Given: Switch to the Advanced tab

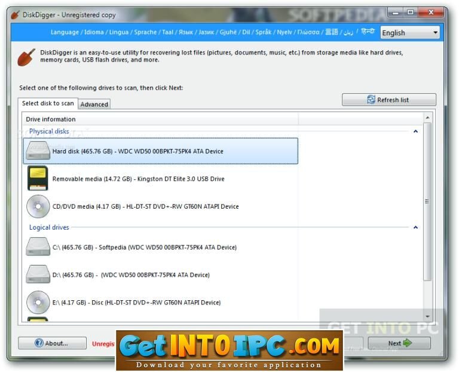Looking at the screenshot, I should point(94,104).
